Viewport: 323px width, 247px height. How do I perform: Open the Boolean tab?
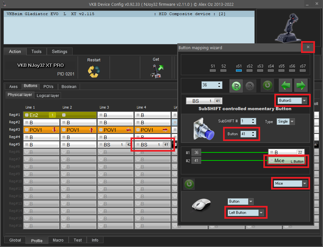tap(69, 87)
